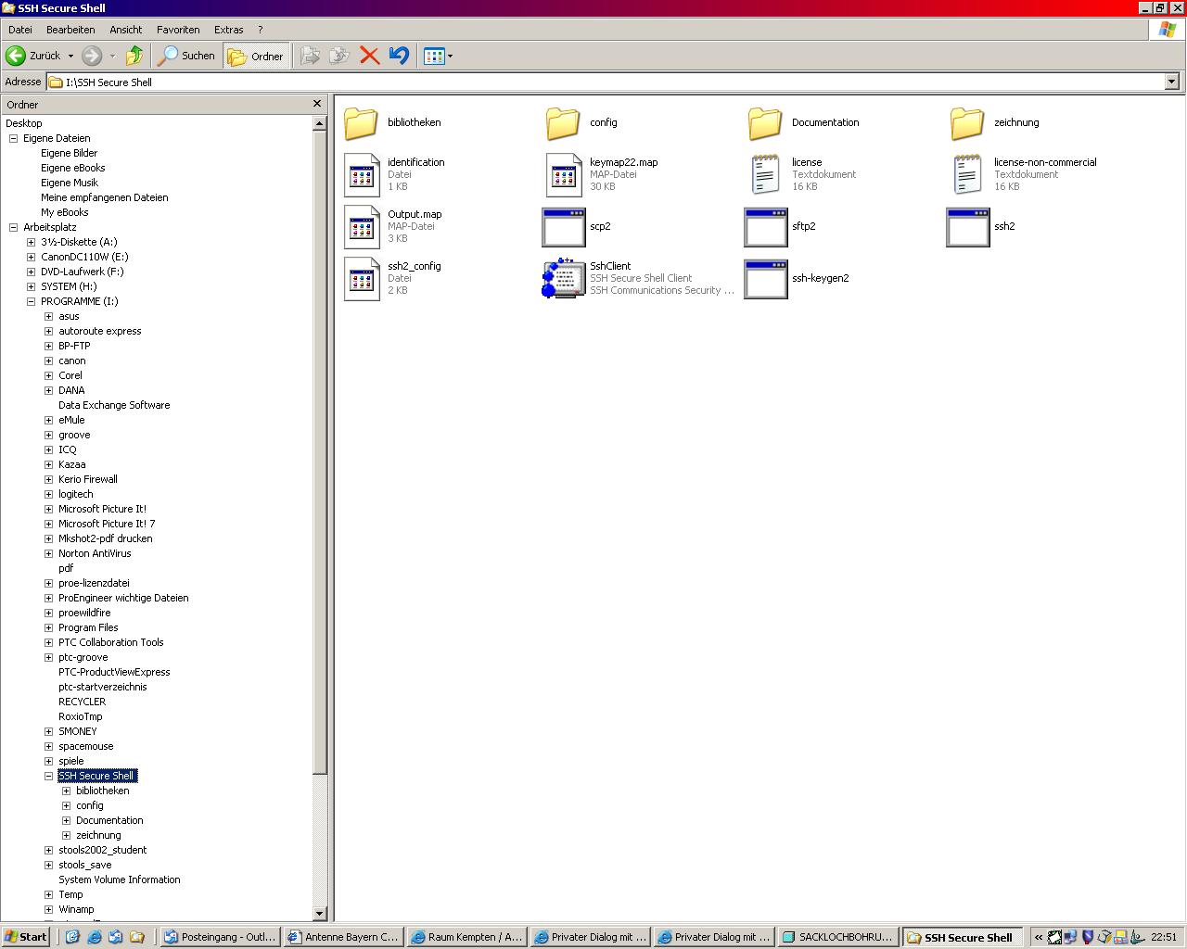
Task: Select the config folder icon in file view
Action: pos(563,122)
